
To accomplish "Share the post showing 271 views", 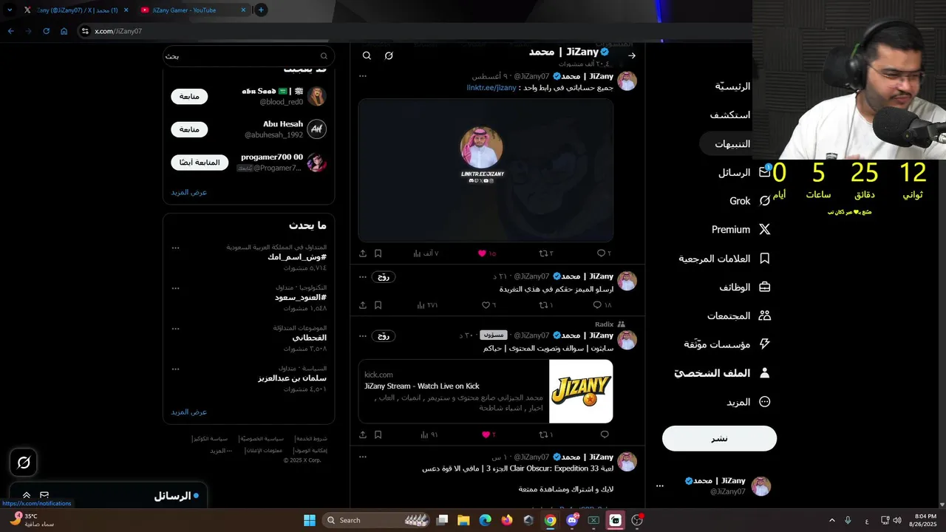I will (363, 305).
